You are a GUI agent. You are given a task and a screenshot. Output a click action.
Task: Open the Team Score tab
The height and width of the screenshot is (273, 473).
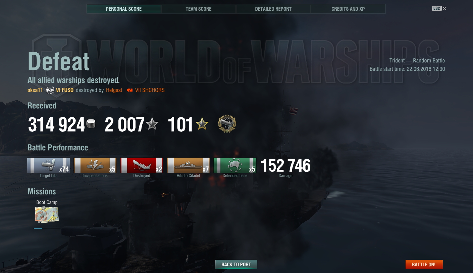[199, 9]
